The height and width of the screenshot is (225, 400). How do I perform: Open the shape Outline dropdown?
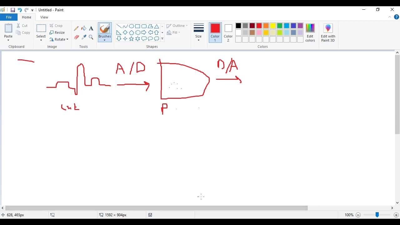[x=177, y=26]
